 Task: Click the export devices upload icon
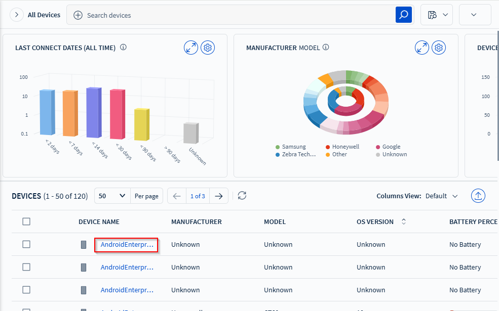coord(478,196)
